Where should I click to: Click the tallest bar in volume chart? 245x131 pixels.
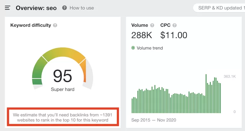[206, 94]
